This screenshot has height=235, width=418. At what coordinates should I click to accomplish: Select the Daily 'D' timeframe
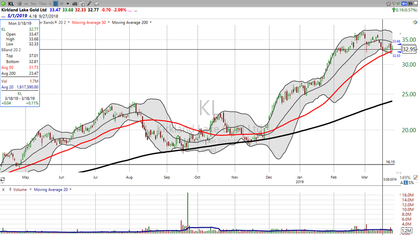[55, 4]
